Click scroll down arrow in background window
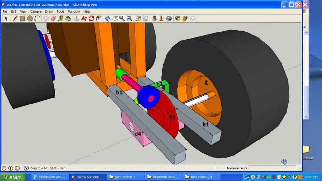The width and height of the screenshot is (322, 181). [x=306, y=117]
